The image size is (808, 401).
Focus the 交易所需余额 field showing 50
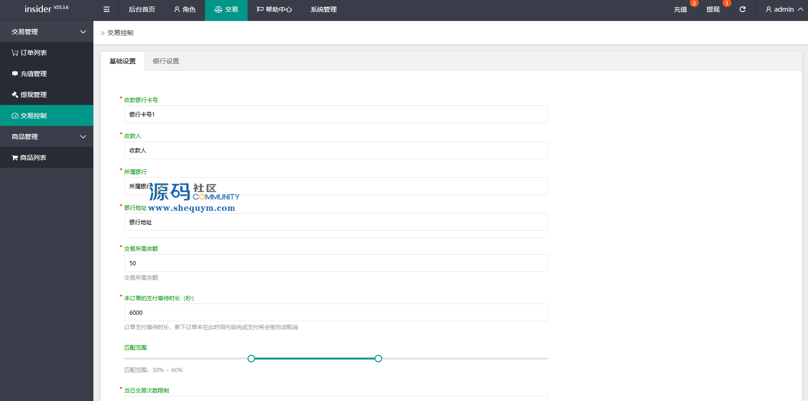(x=335, y=263)
